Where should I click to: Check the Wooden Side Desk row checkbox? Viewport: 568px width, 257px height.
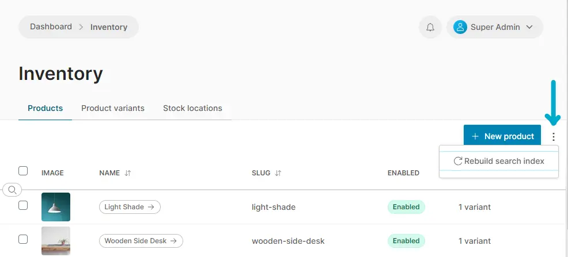tap(23, 239)
